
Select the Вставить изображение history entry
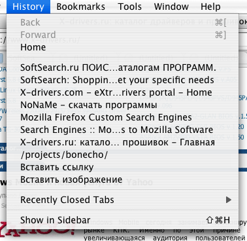click(123, 179)
